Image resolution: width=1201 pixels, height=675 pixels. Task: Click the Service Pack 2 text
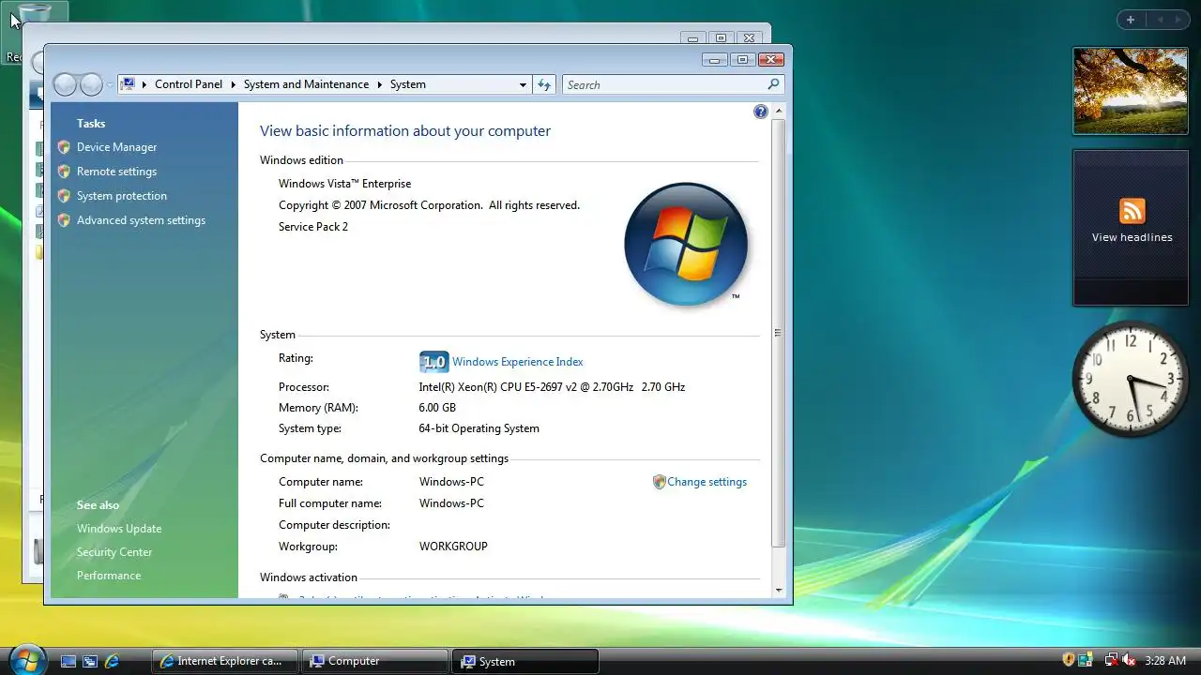pyautogui.click(x=313, y=227)
